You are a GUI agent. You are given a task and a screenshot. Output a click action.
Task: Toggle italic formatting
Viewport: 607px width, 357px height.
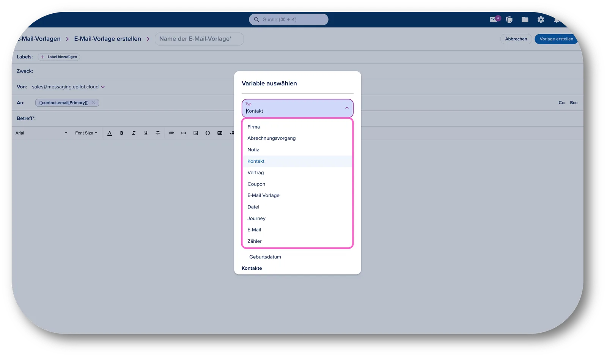[x=134, y=133]
